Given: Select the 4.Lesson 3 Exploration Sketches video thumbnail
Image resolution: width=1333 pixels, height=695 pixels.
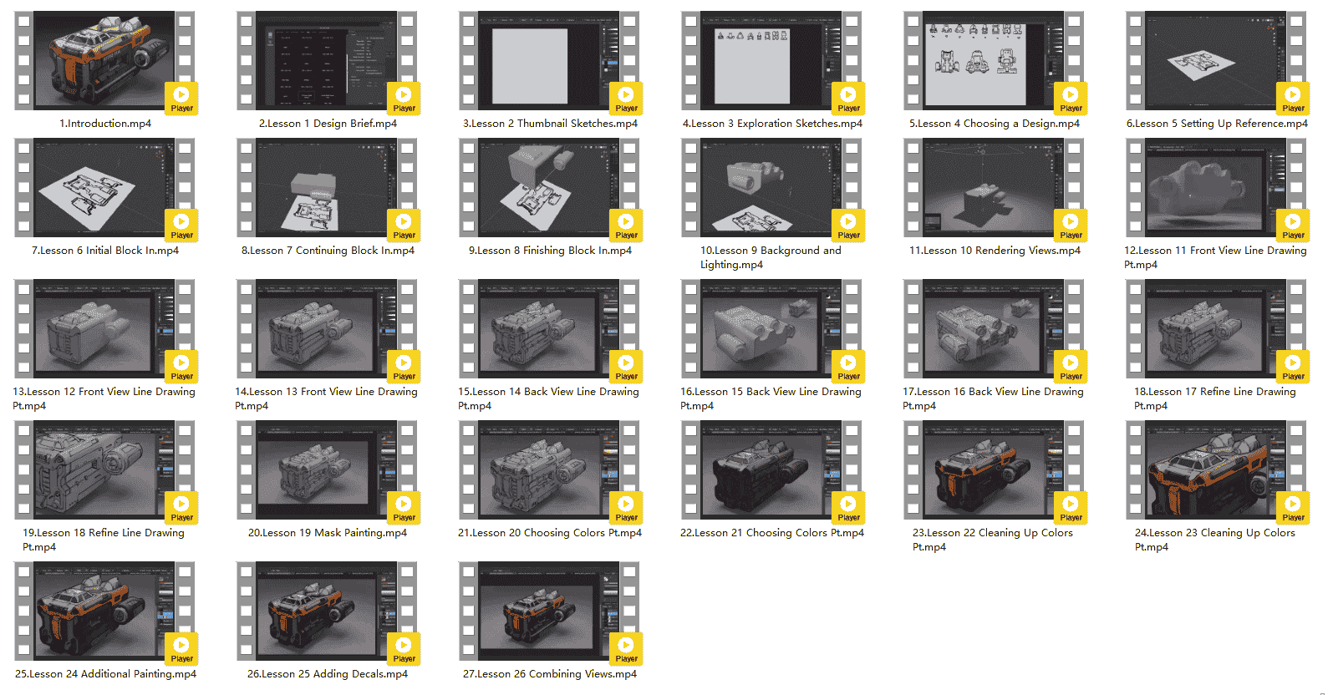Looking at the screenshot, I should [x=771, y=61].
